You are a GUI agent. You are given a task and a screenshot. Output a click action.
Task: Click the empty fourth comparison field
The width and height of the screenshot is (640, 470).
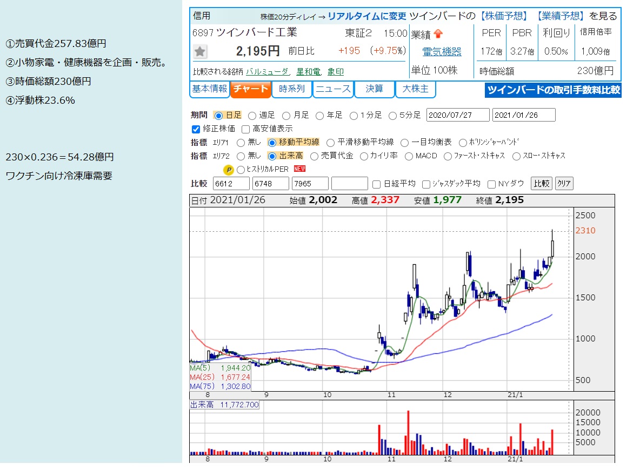pyautogui.click(x=350, y=184)
